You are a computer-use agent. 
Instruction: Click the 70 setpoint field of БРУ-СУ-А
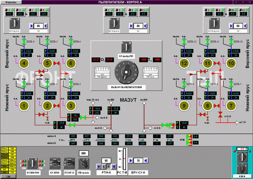pos(138,160)
